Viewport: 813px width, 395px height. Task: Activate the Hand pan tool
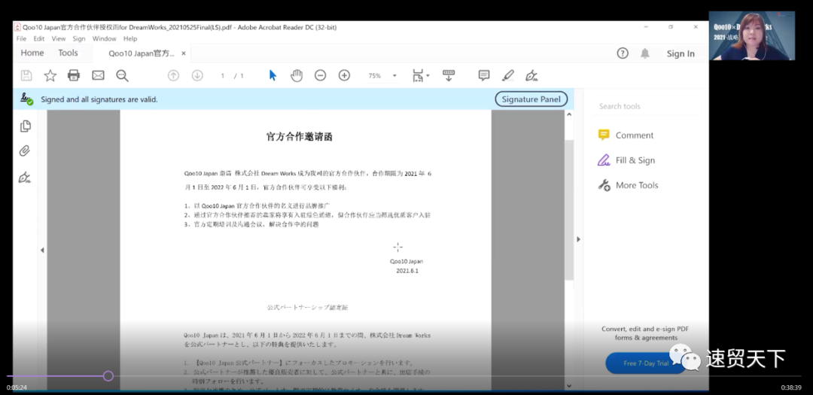pos(297,76)
